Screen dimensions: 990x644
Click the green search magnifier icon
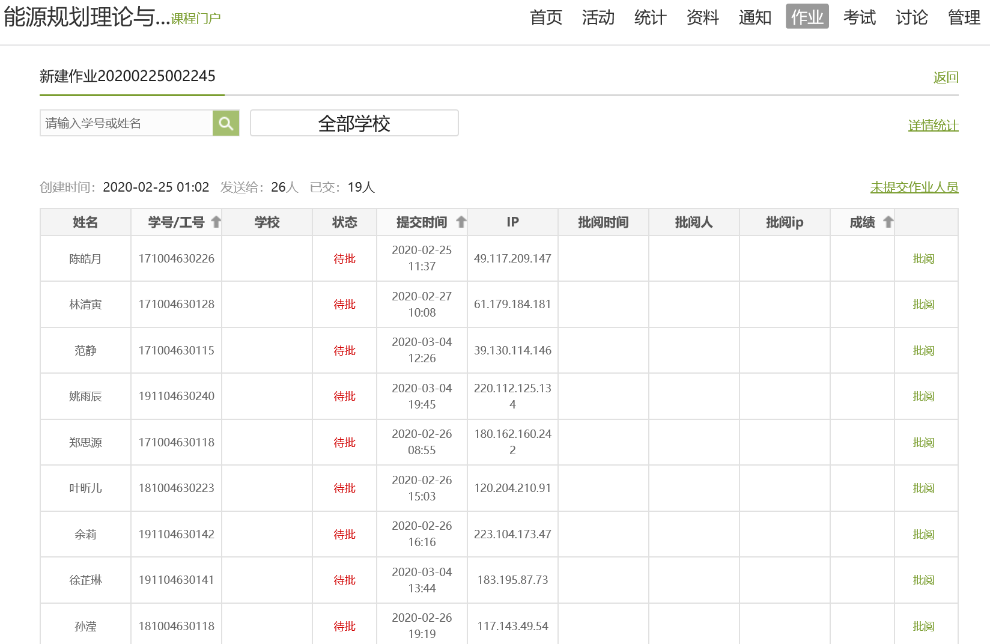pyautogui.click(x=226, y=123)
